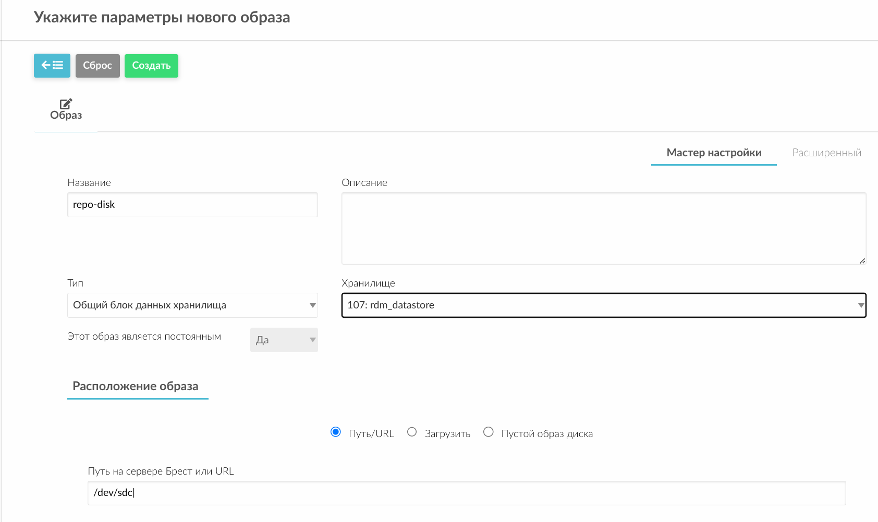This screenshot has width=878, height=522.
Task: Click the Название field with repo-disk
Action: [x=192, y=205]
